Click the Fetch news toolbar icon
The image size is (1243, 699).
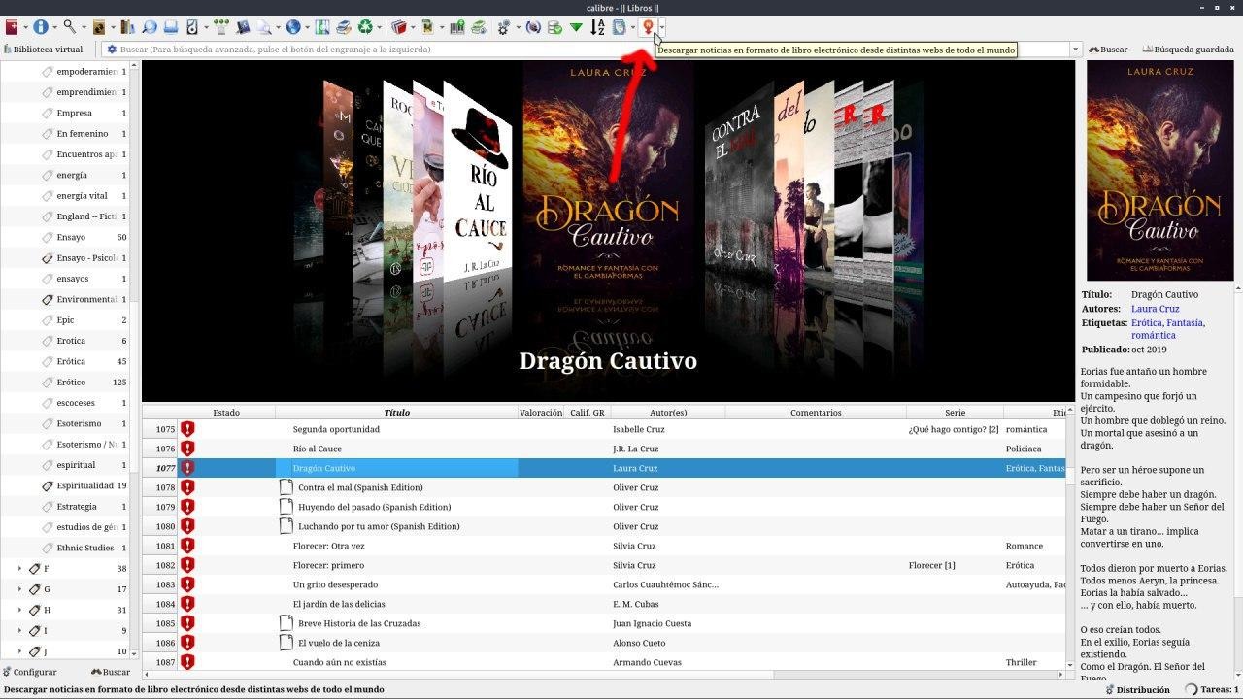pyautogui.click(x=648, y=28)
